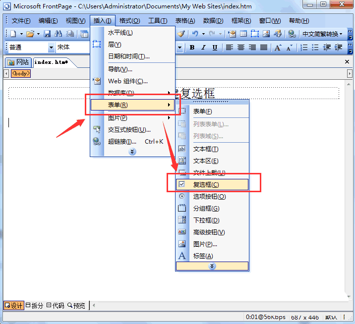355x324 pixels.
Task: Click 交互式按钮(U)... menu item
Action: coord(132,130)
